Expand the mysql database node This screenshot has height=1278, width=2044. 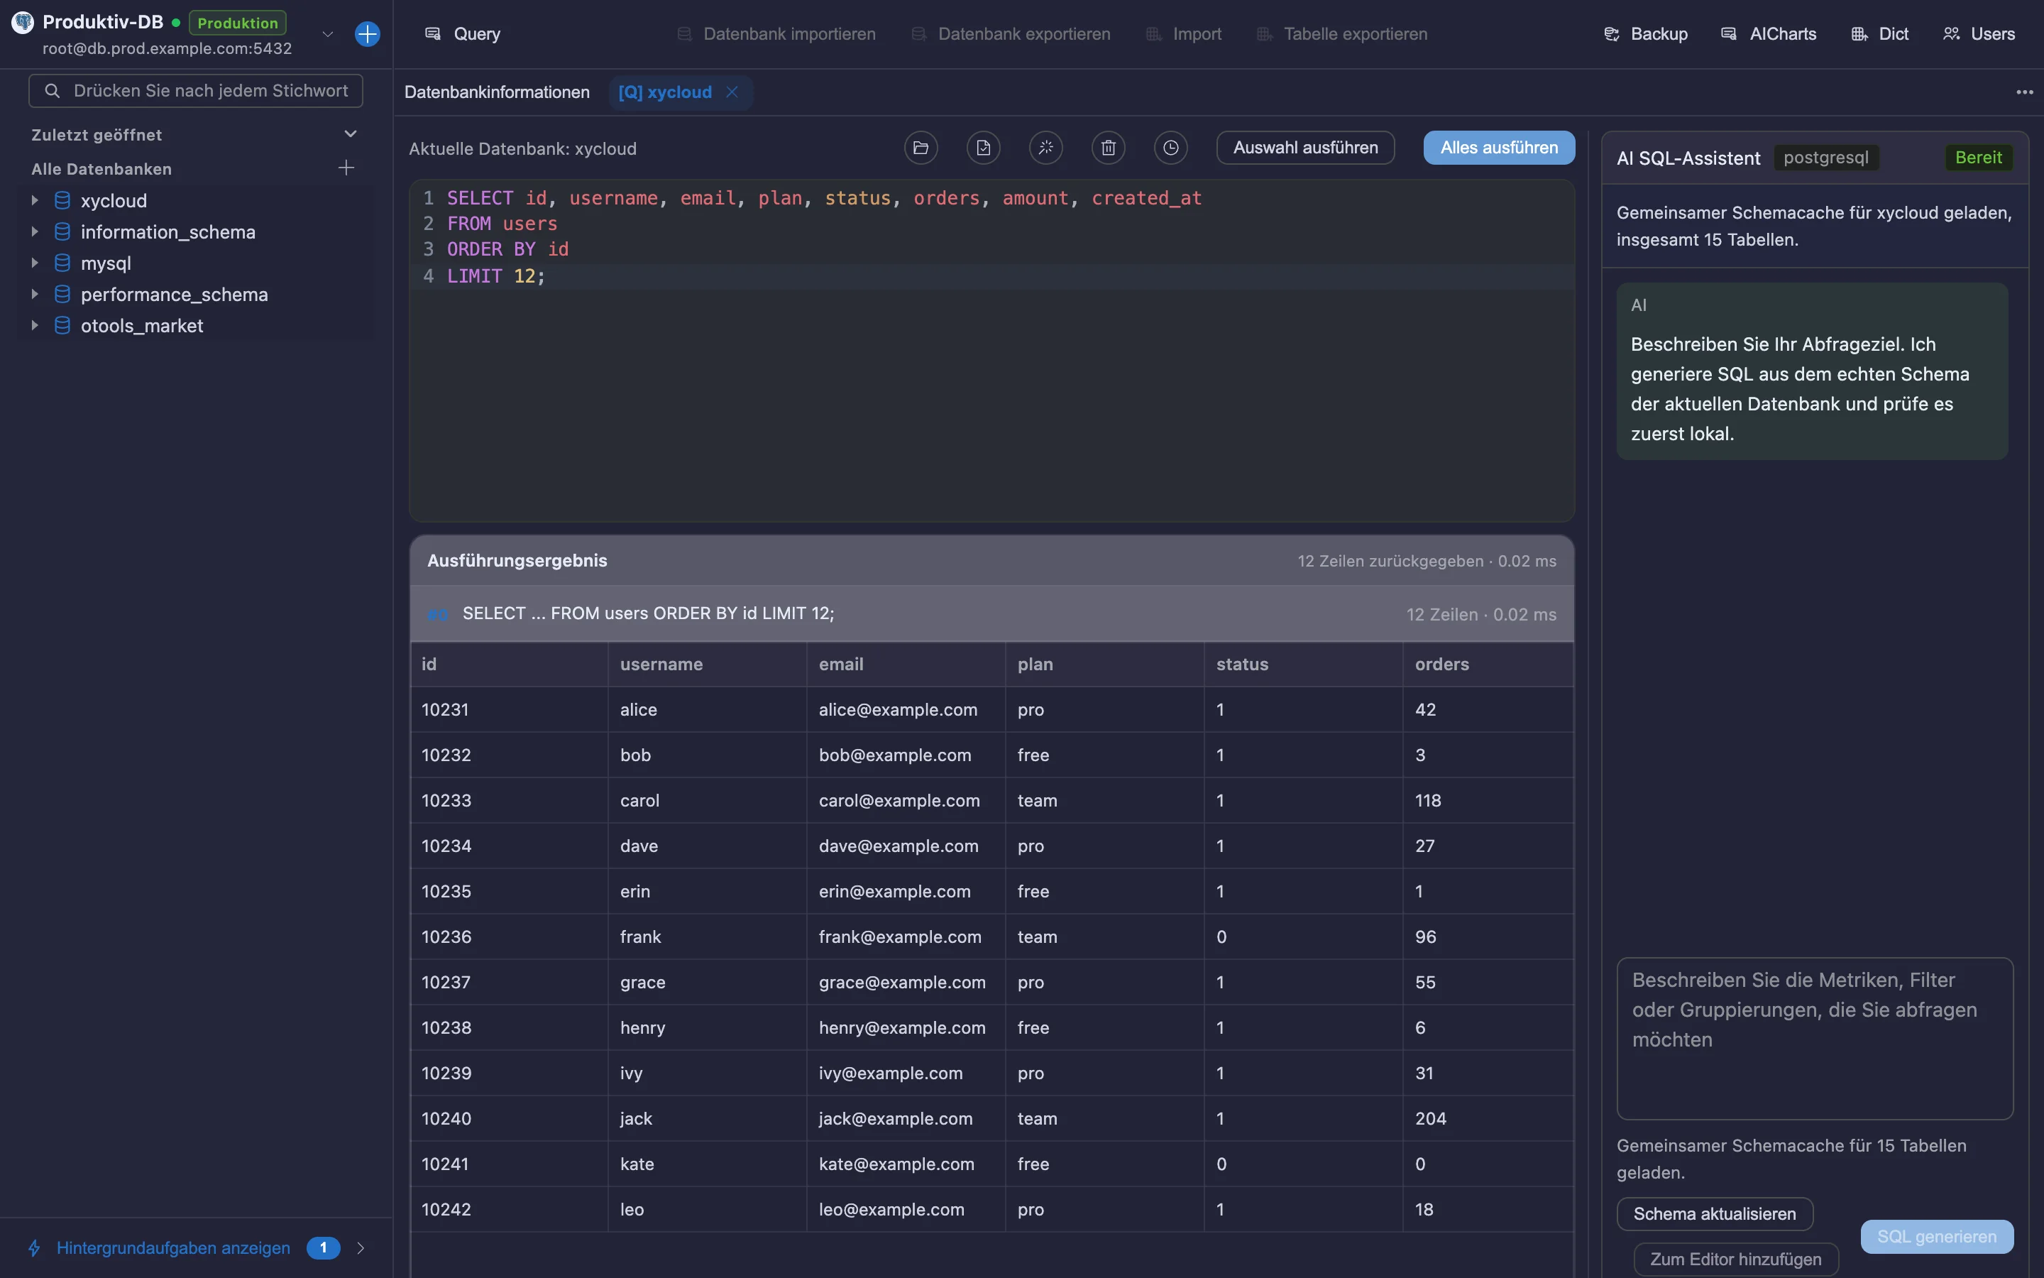pyautogui.click(x=35, y=263)
